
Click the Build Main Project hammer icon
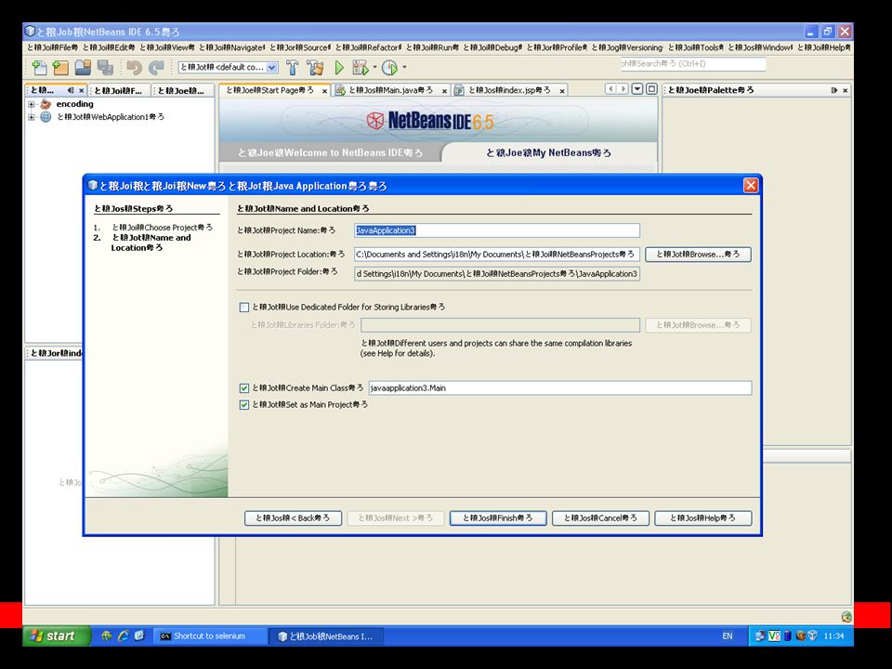pyautogui.click(x=293, y=68)
